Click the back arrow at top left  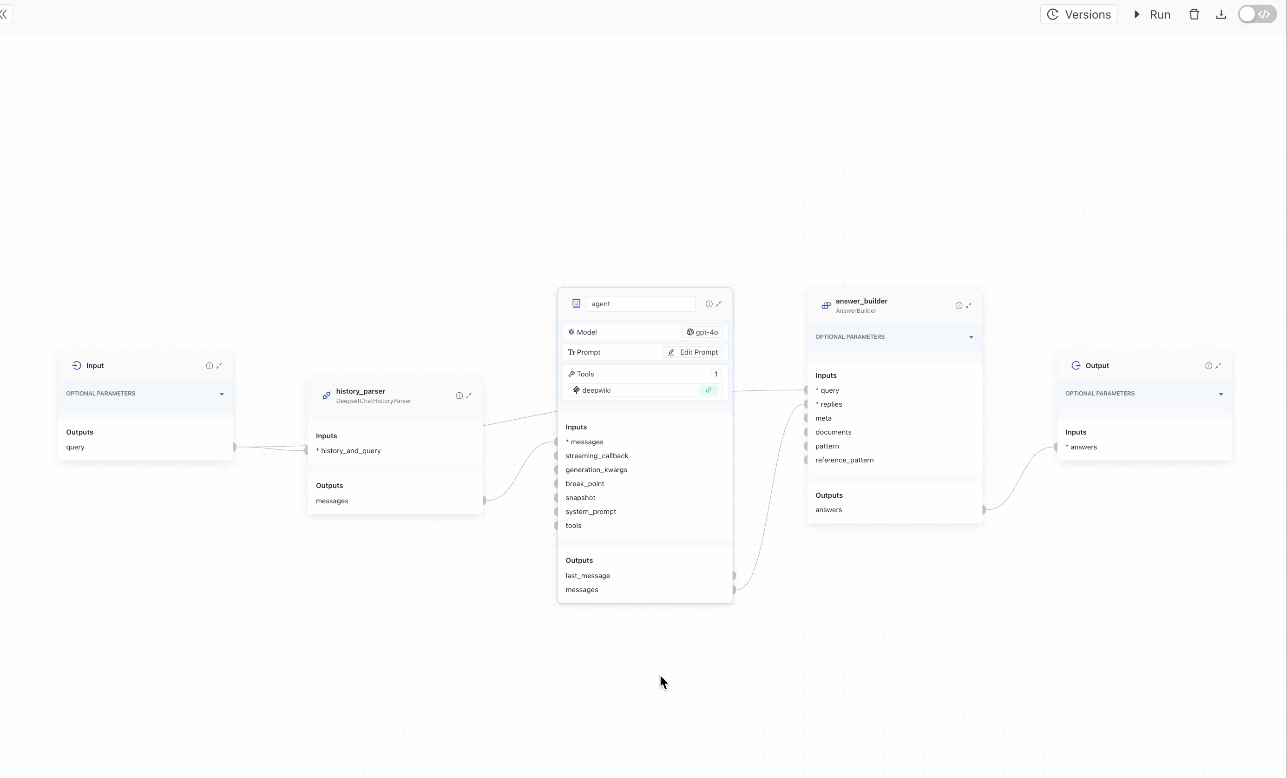[x=5, y=14]
